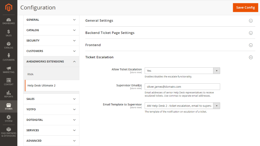Expand the YOTPO config tab chevron
This screenshot has height=146, width=260.
(74, 109)
